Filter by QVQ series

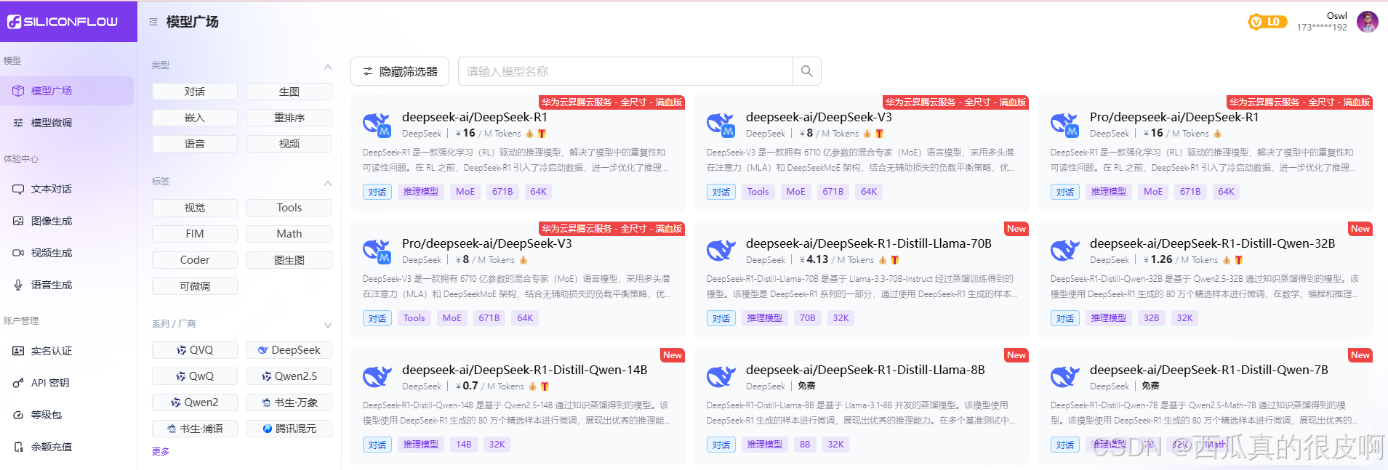click(x=195, y=350)
